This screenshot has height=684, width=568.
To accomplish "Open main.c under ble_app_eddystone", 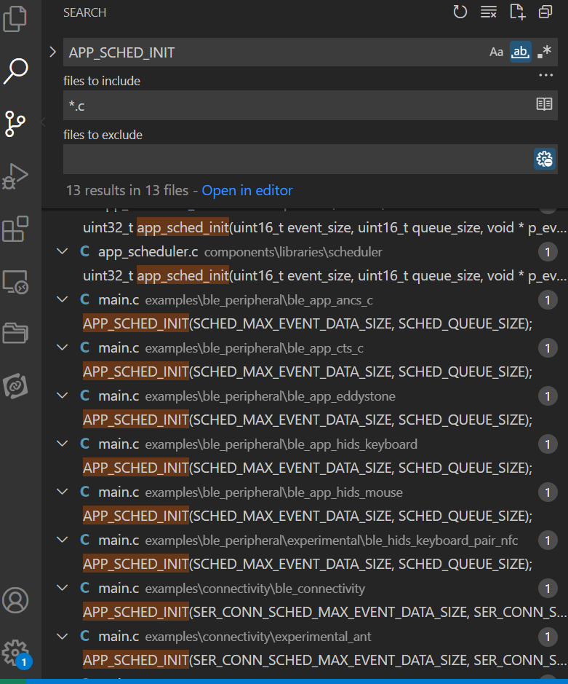I will (x=119, y=396).
